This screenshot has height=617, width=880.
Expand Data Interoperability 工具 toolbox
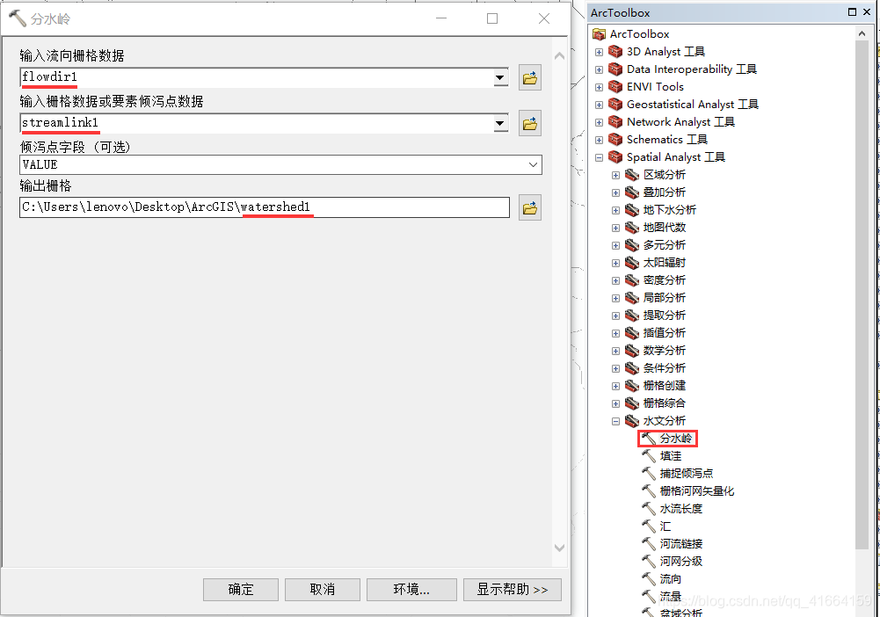(x=599, y=69)
